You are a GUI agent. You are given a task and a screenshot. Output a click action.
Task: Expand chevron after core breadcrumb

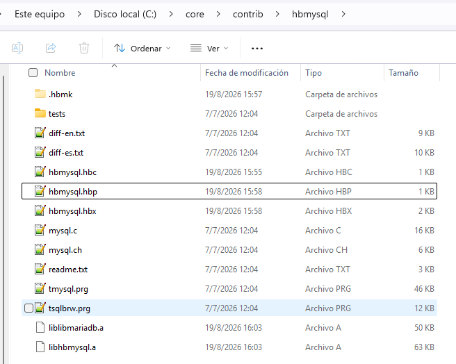(x=218, y=14)
